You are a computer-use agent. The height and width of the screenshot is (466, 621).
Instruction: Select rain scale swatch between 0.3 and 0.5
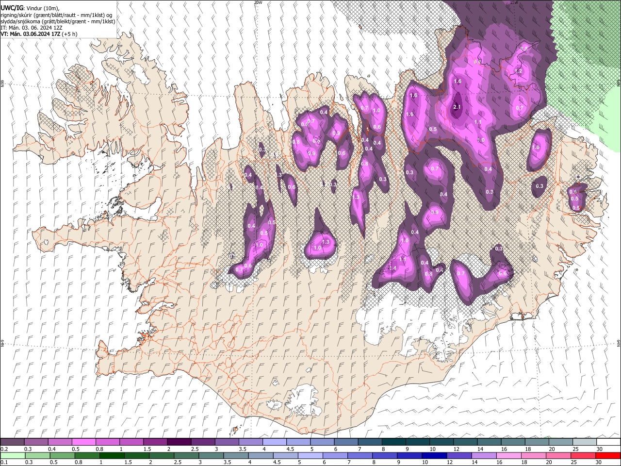[x=37, y=455]
